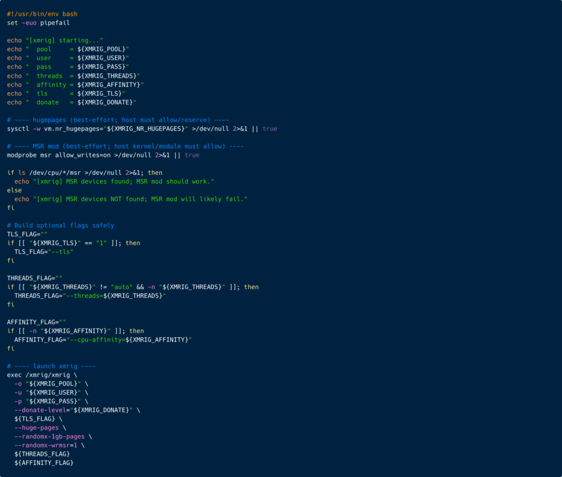
Task: Click the '--randomx-1gb-pages' option line
Action: pos(53,437)
